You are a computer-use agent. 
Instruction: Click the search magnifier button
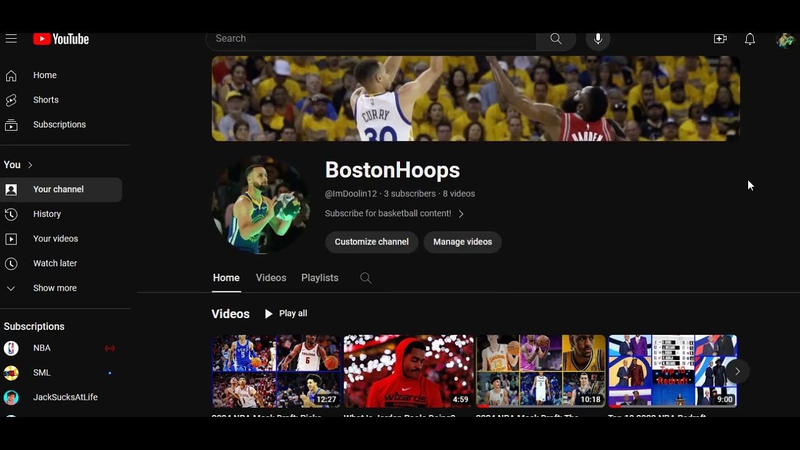coord(556,39)
